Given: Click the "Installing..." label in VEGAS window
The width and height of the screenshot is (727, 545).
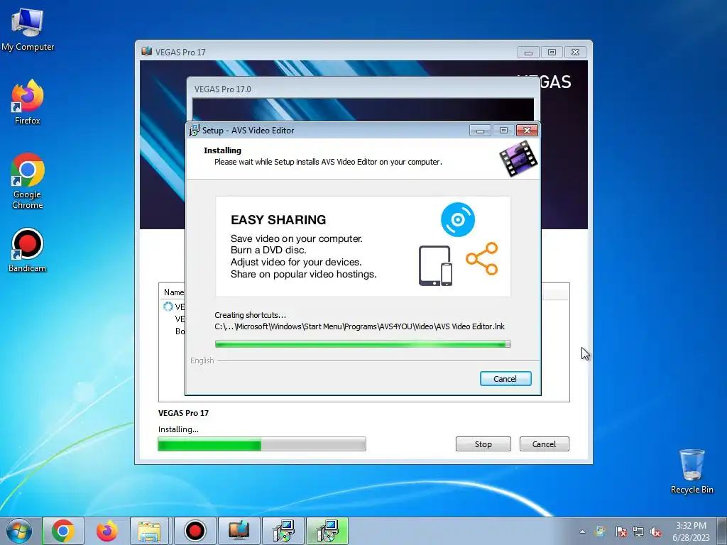Looking at the screenshot, I should 178,429.
